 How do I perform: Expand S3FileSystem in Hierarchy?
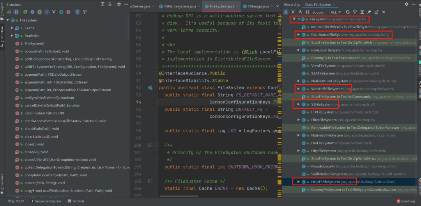pyautogui.click(x=299, y=104)
